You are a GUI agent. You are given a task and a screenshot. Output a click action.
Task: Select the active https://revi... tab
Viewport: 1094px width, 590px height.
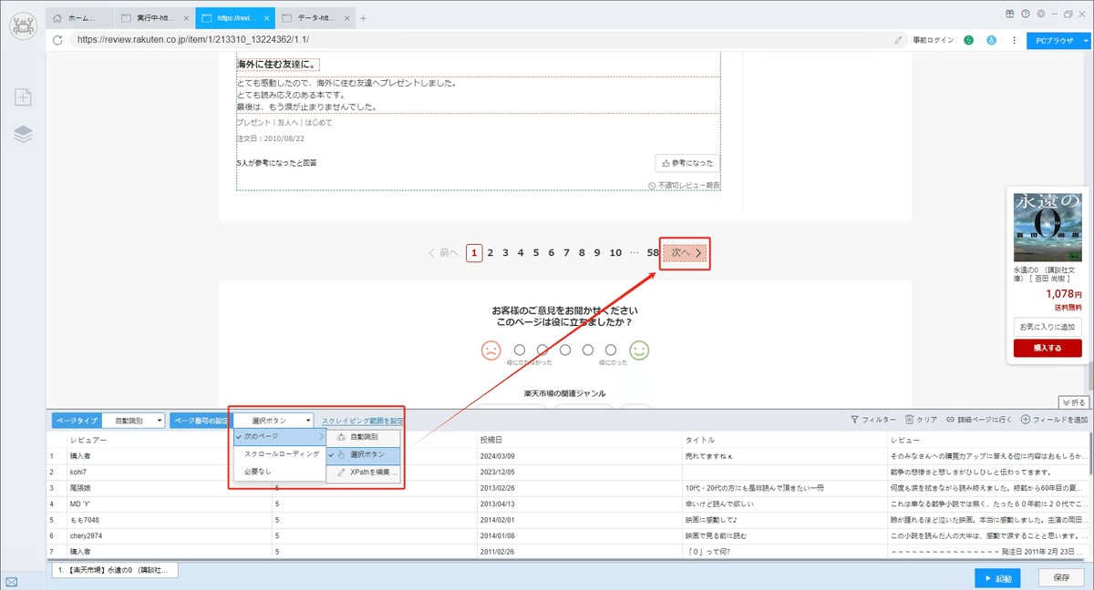[234, 17]
